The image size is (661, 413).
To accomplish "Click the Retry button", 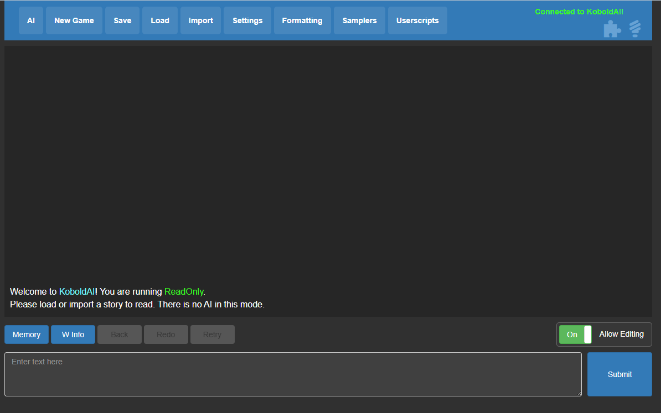I will pos(212,334).
